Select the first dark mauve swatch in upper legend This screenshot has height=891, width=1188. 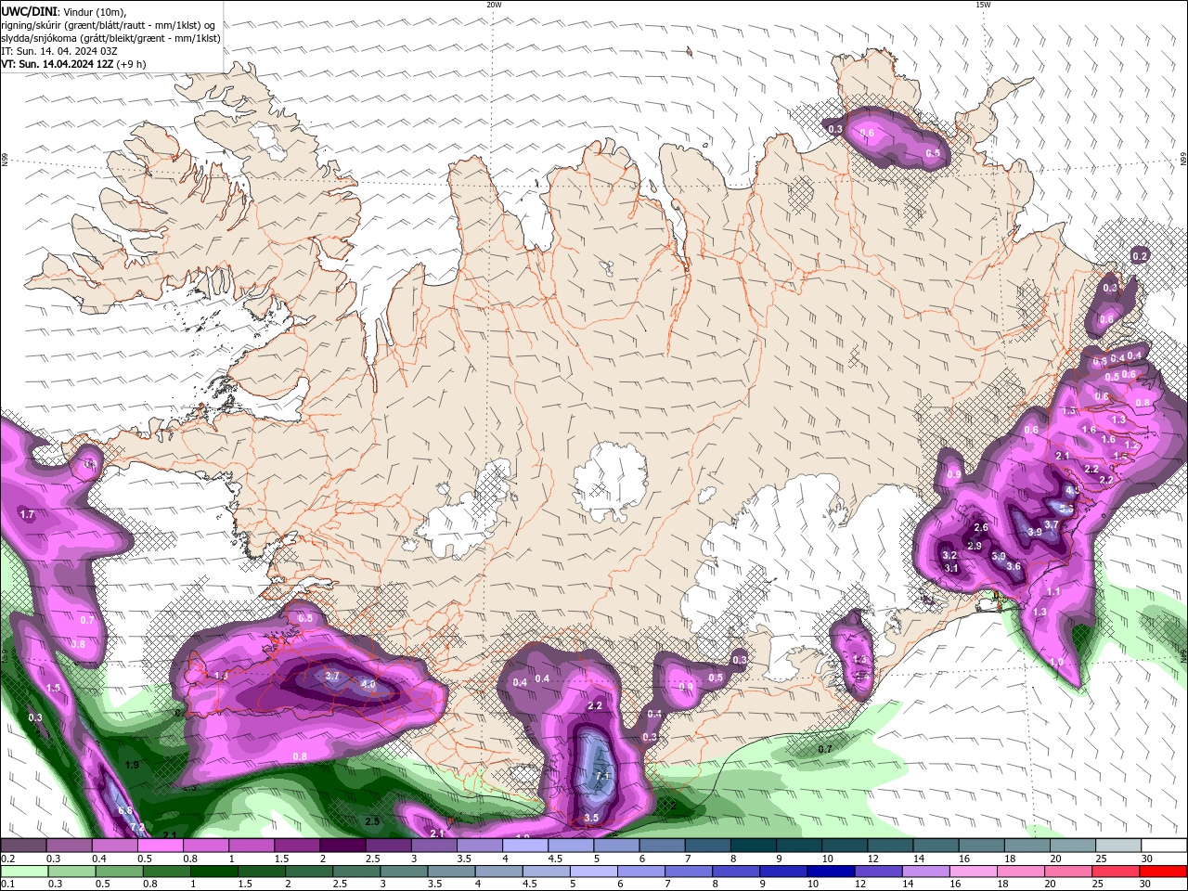pos(23,846)
